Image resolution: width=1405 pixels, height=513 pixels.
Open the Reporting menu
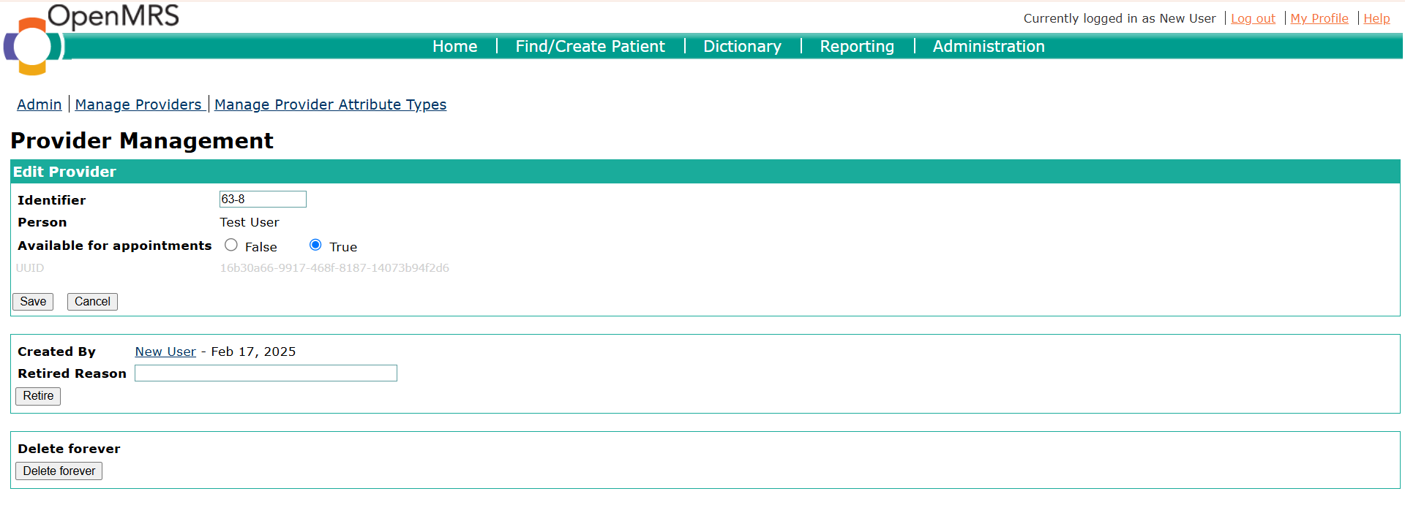[x=857, y=46]
